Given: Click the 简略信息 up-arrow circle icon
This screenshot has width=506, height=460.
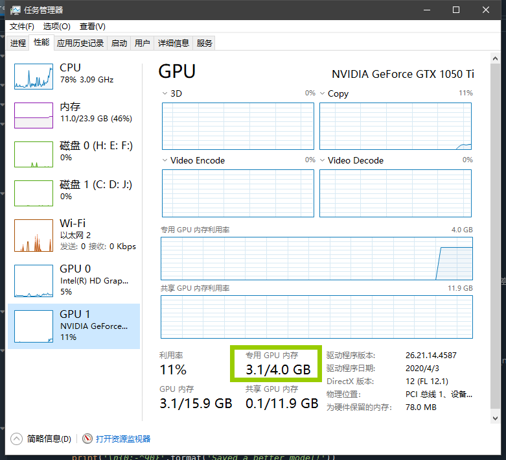Looking at the screenshot, I should click(16, 439).
